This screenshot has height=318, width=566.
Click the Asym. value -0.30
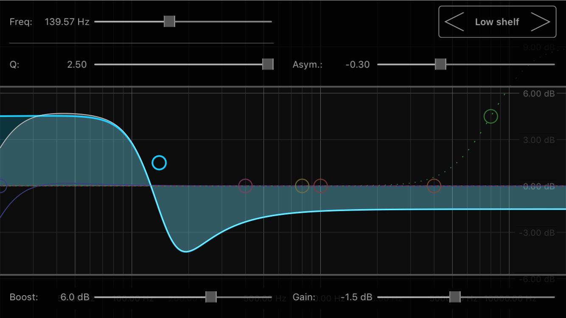click(358, 64)
